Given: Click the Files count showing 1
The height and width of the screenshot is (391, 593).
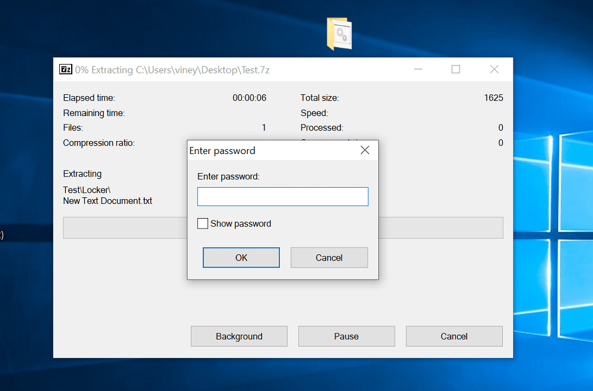Looking at the screenshot, I should point(263,127).
